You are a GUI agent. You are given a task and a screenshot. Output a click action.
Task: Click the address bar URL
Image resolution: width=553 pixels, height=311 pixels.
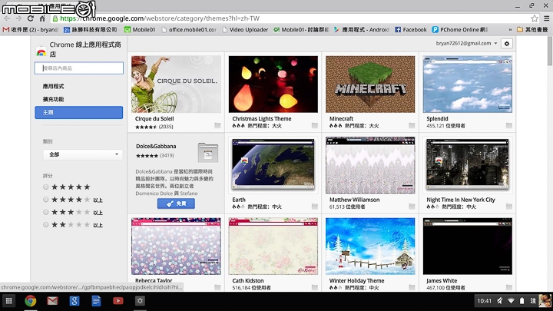(160, 18)
